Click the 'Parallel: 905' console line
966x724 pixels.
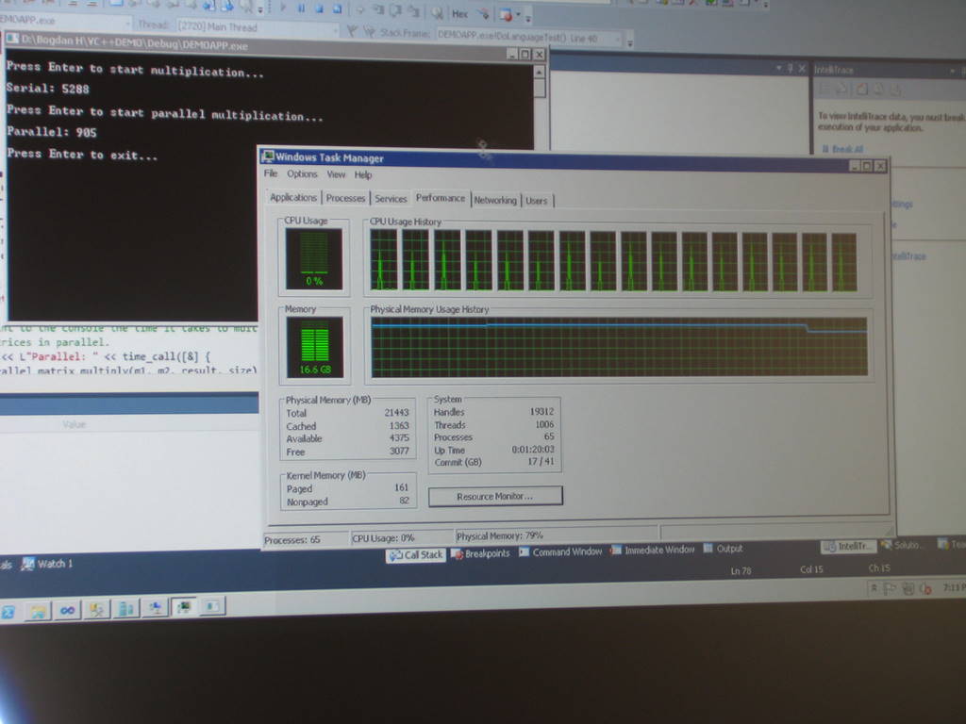[x=52, y=132]
